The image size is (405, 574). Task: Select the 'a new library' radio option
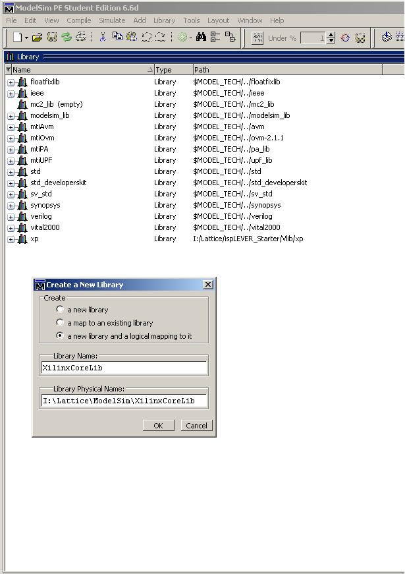[x=60, y=309]
